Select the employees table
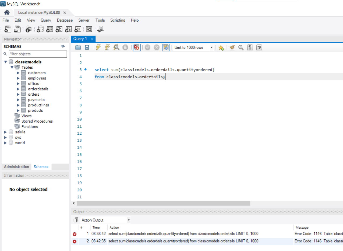Screen dimensions: 343x251 click(x=37, y=78)
